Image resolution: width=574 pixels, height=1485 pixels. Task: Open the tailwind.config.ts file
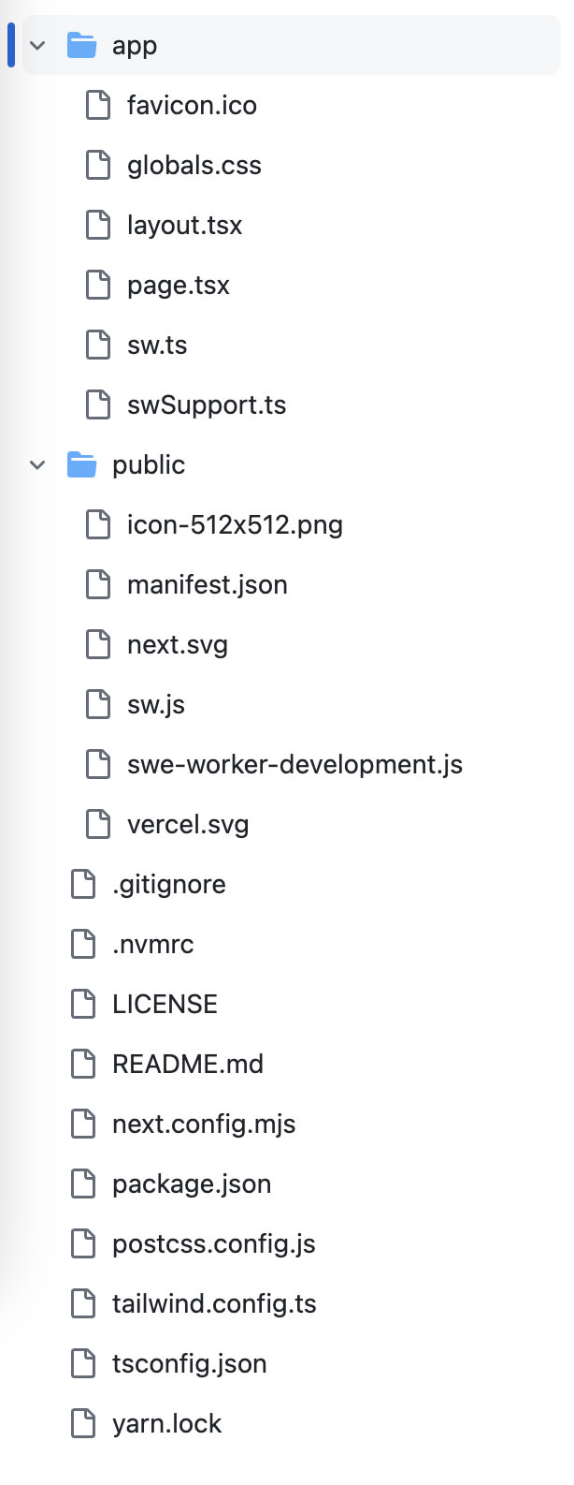213,1303
